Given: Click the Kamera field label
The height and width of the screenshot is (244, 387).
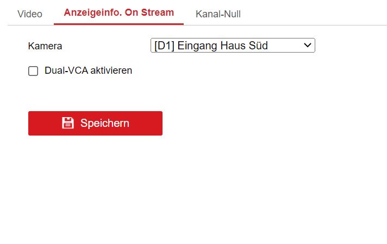Looking at the screenshot, I should tap(45, 46).
